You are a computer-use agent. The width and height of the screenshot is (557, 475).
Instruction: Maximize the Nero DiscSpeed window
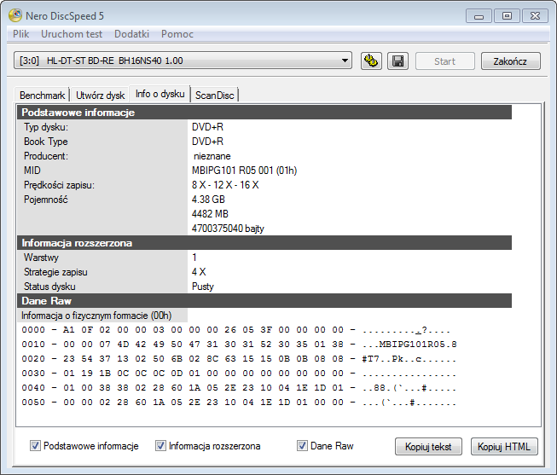tap(507, 16)
